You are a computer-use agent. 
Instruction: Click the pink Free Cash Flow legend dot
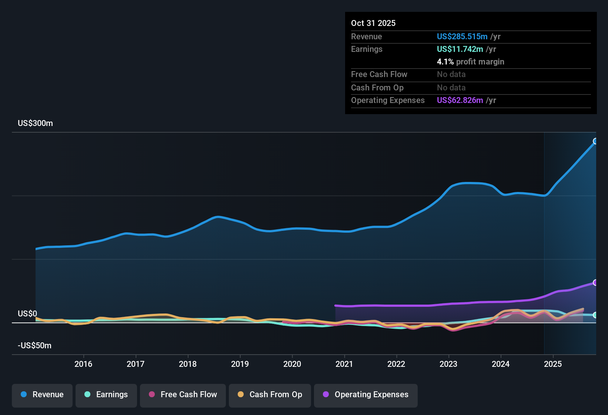152,394
